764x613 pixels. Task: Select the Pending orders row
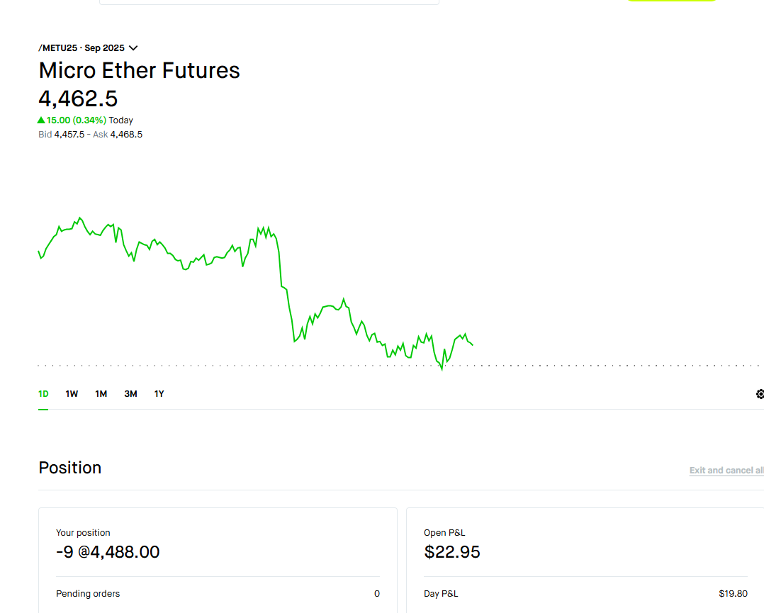[218, 594]
